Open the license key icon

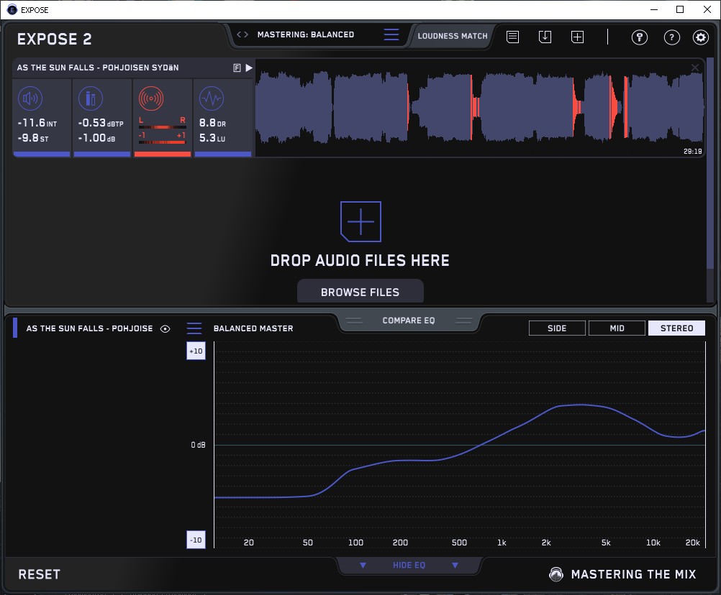click(639, 37)
